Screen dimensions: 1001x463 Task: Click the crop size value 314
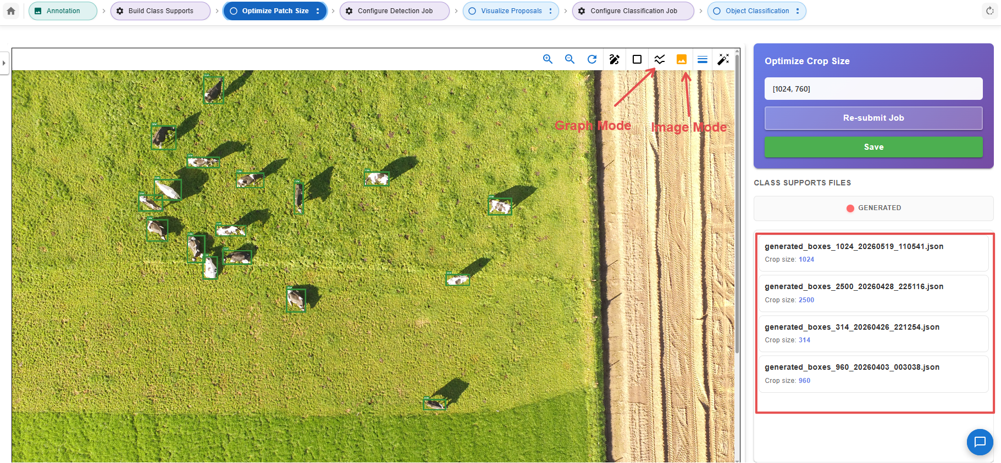804,340
